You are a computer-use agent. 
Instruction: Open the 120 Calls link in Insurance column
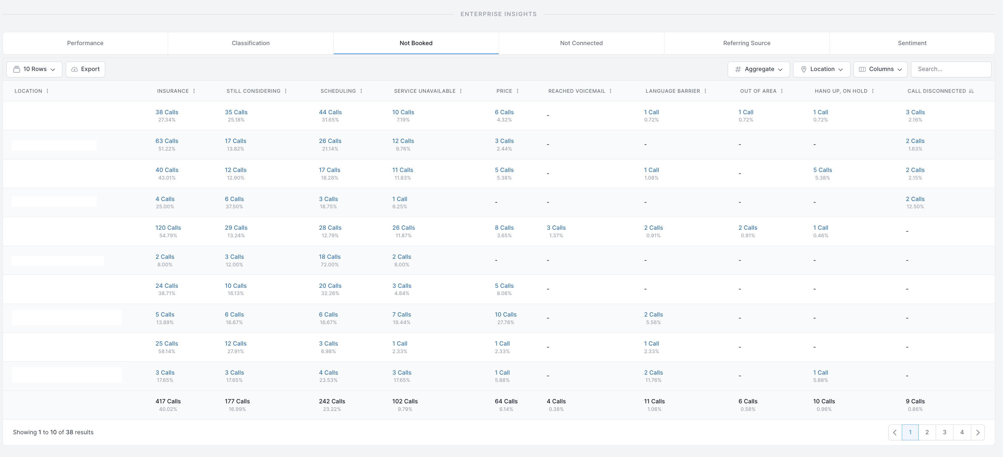coord(167,228)
